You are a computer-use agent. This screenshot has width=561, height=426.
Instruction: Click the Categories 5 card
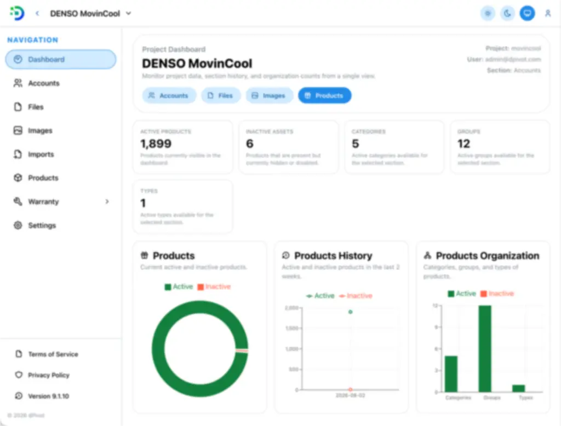point(394,147)
